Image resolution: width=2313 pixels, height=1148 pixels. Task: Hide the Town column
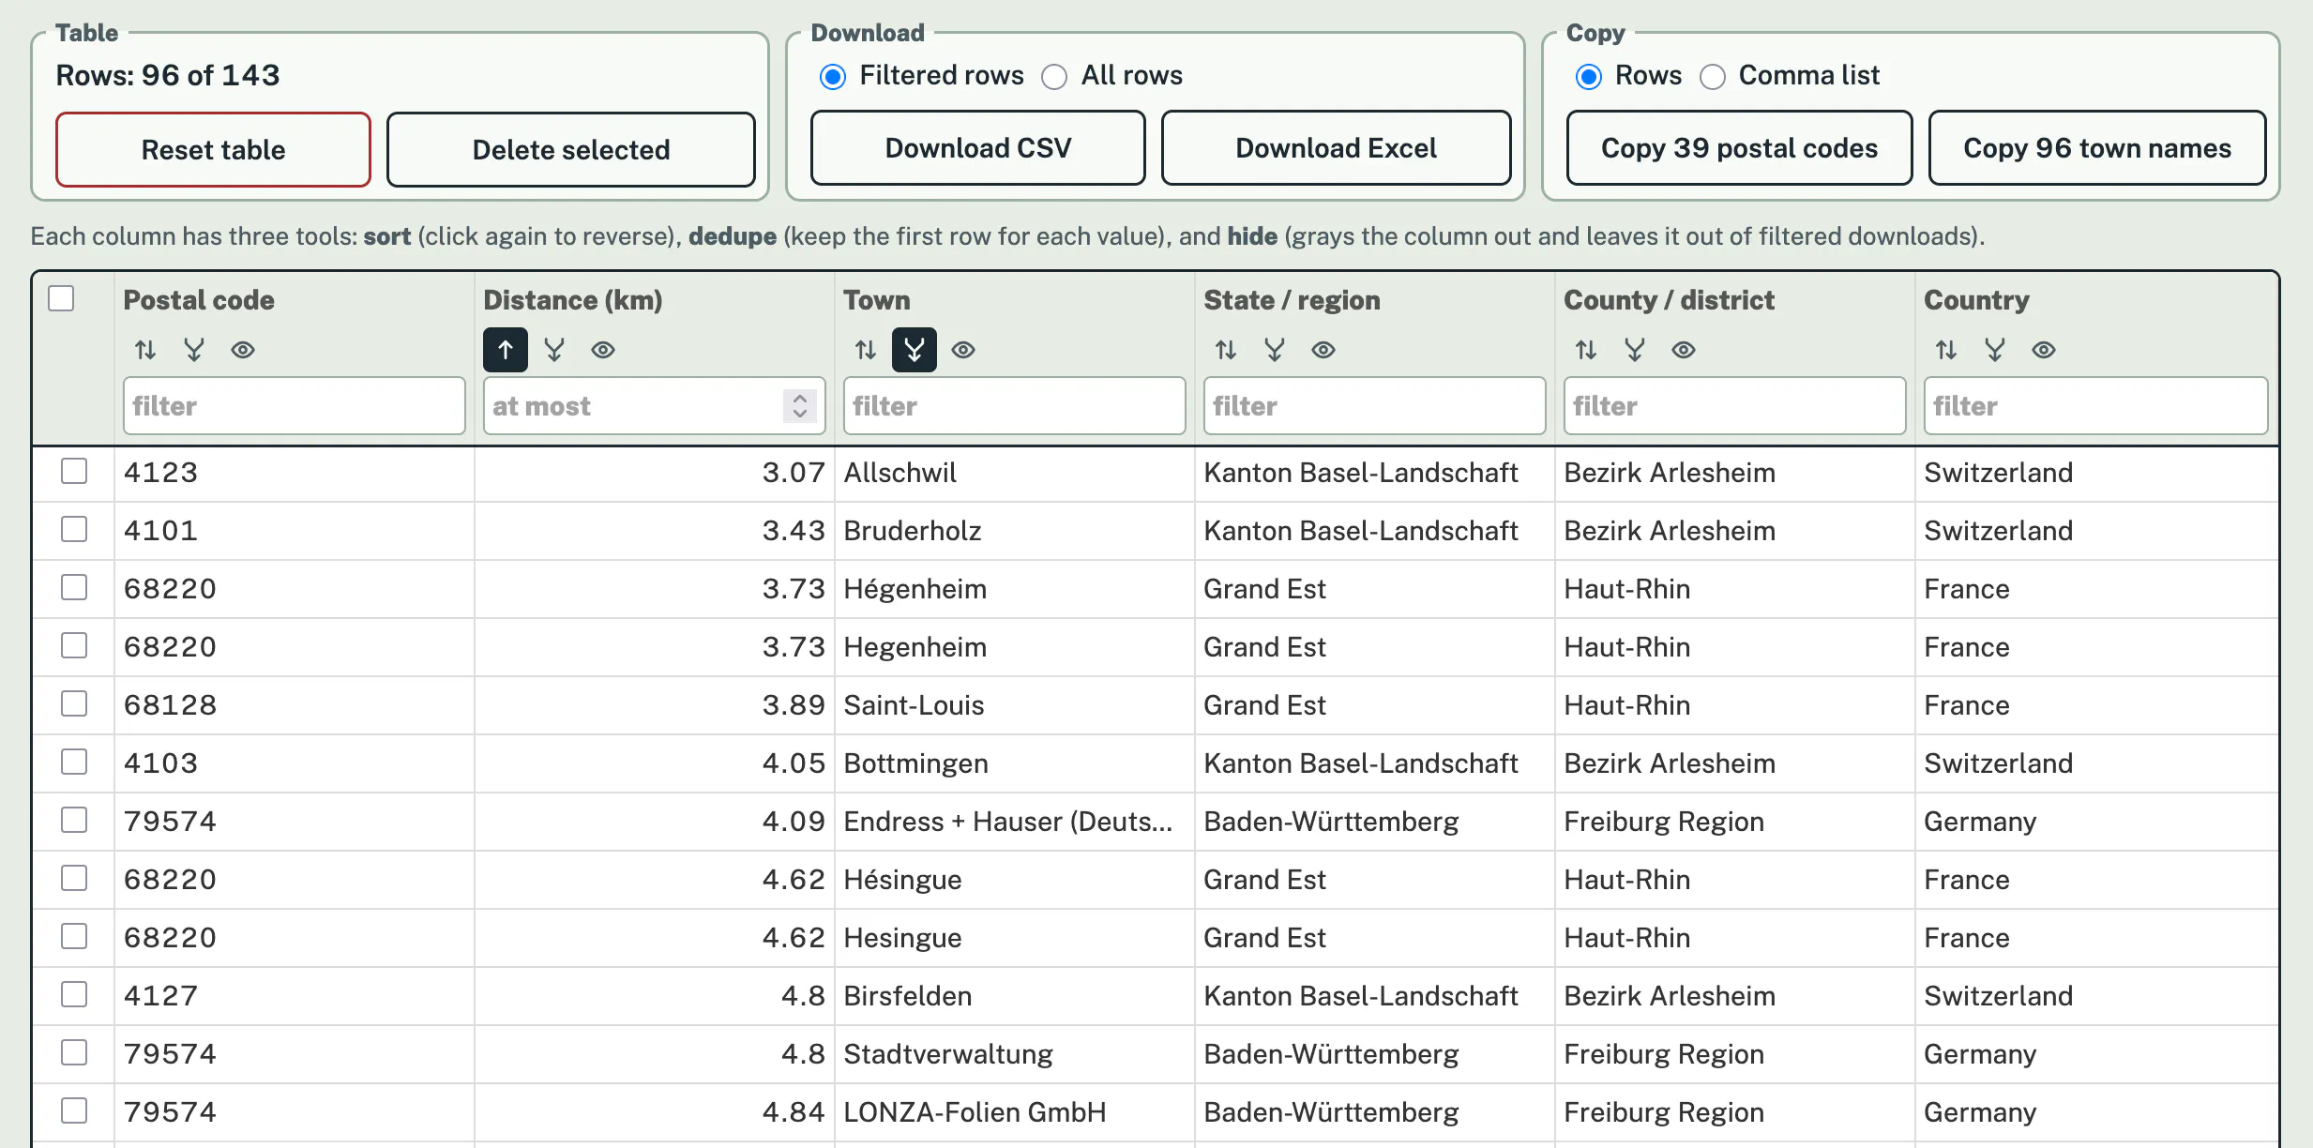point(963,350)
